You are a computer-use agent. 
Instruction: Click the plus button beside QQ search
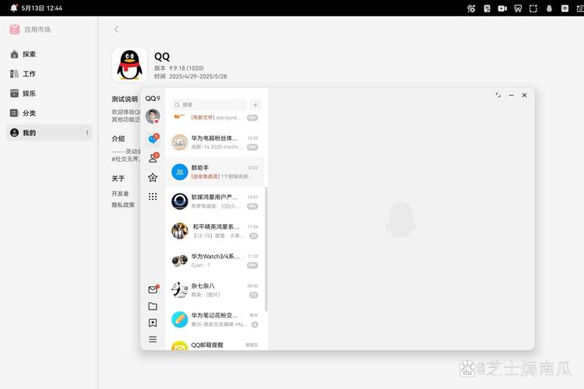click(255, 105)
